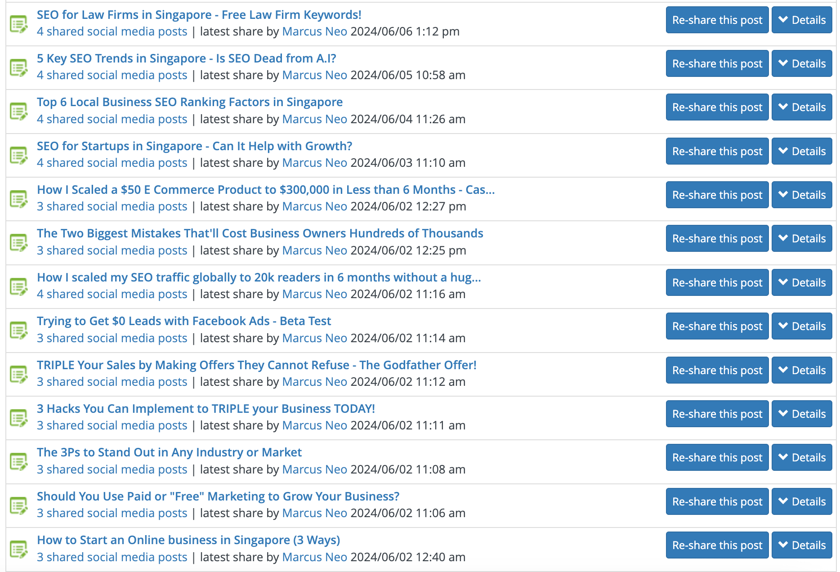Click post icon next to The 3Ps post

19,461
